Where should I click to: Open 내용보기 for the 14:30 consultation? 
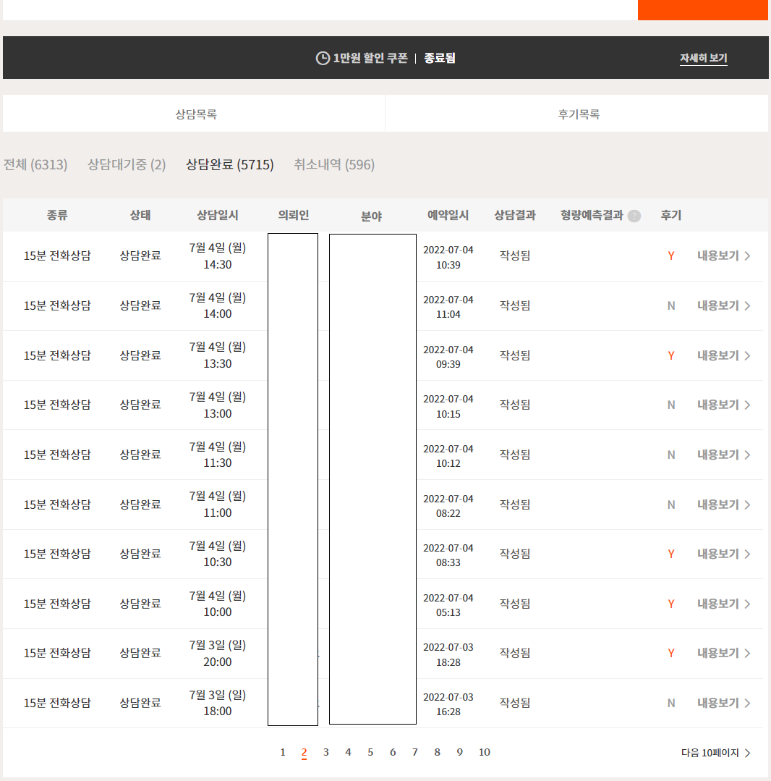pyautogui.click(x=723, y=256)
